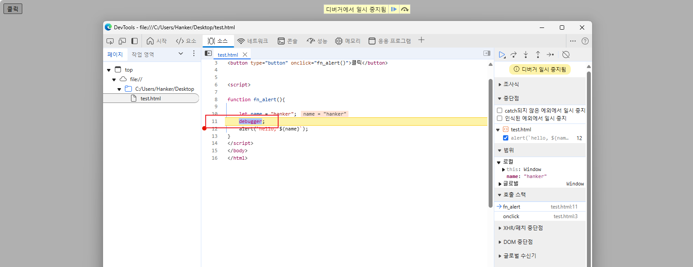693x267 pixels.
Task: Open the 시작 (Welcome) tab
Action: click(x=157, y=41)
